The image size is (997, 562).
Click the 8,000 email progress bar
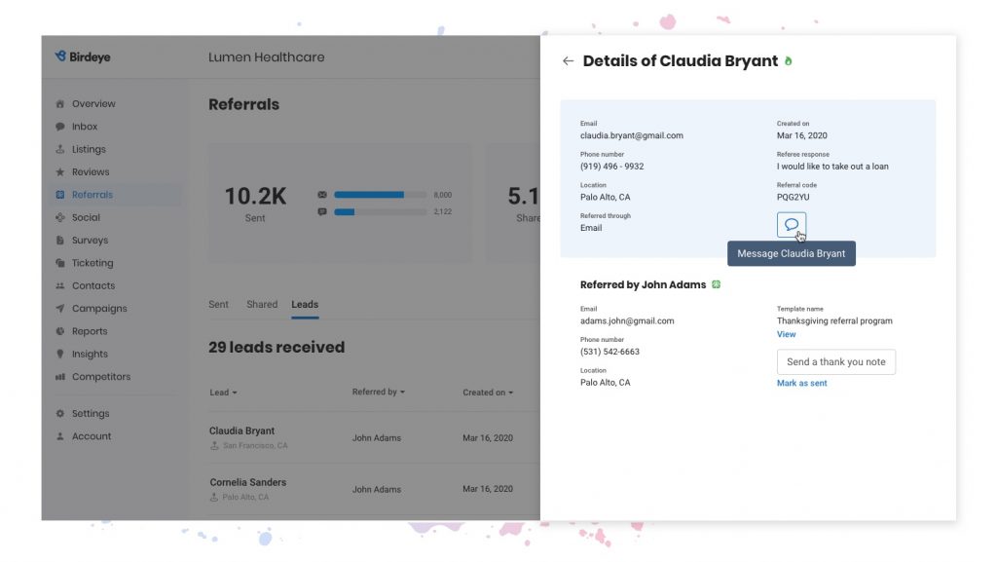point(381,195)
